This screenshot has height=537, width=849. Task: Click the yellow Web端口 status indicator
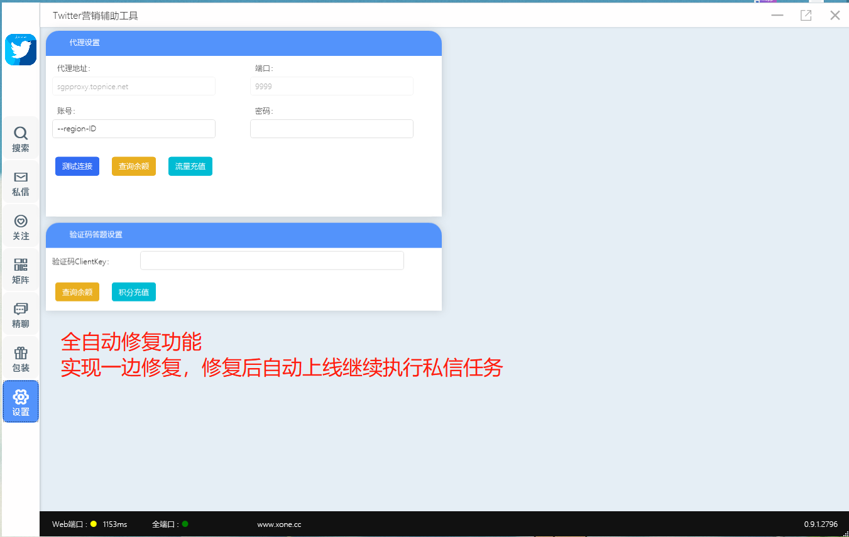pos(94,524)
